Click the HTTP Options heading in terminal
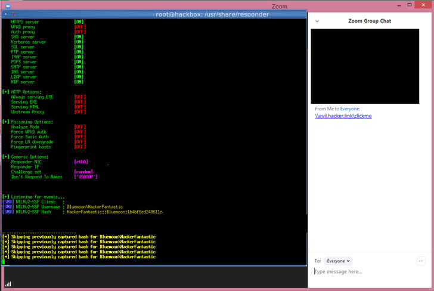 coord(22,92)
